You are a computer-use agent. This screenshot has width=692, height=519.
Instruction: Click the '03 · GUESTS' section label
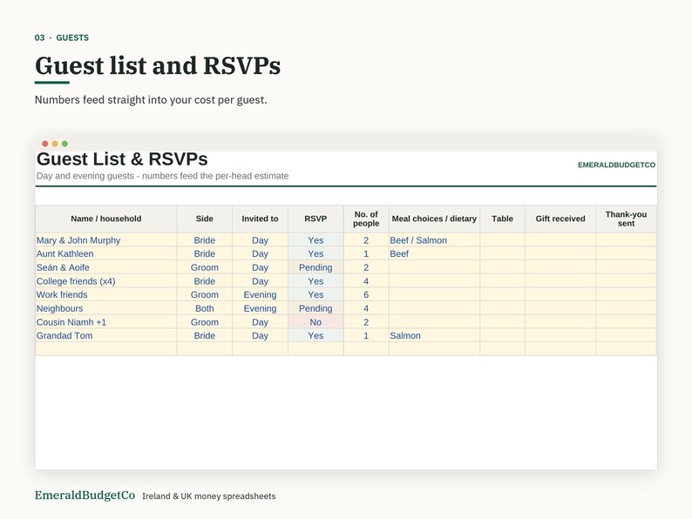tap(62, 38)
